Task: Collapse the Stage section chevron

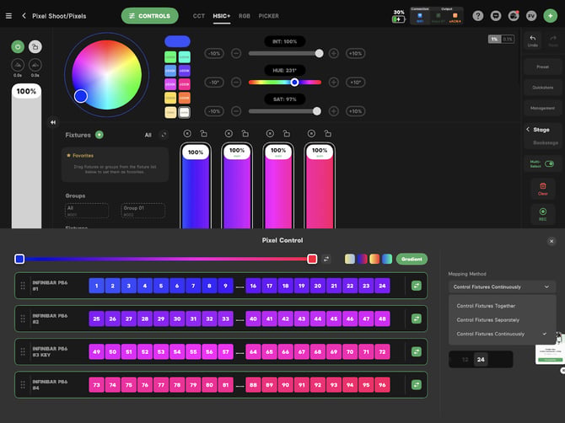Action: tap(528, 129)
